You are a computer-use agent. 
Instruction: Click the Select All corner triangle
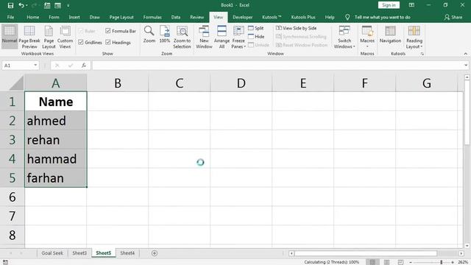pos(16,83)
